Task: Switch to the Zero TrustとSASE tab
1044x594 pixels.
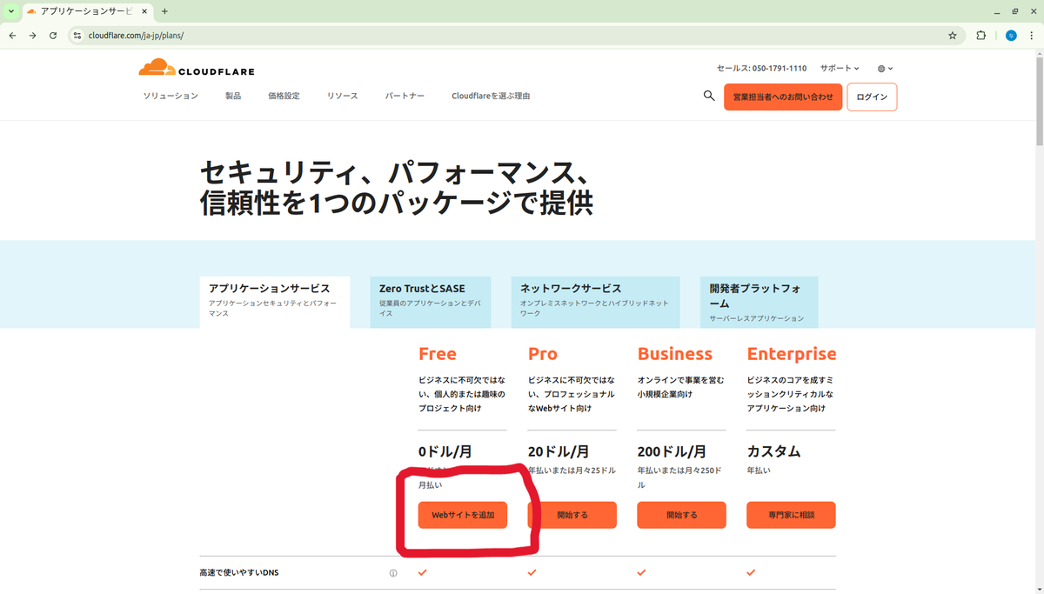Action: pyautogui.click(x=431, y=302)
